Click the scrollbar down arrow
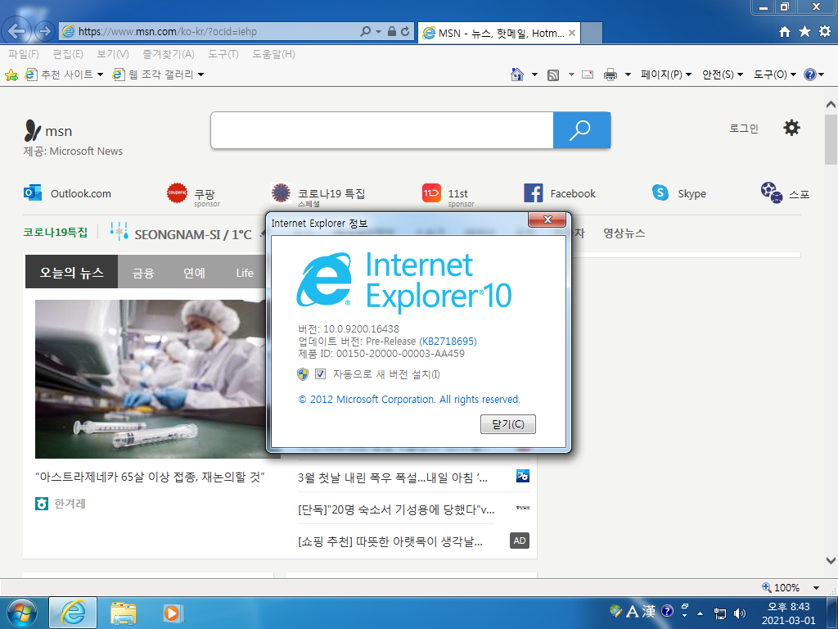The width and height of the screenshot is (838, 629). [x=831, y=560]
